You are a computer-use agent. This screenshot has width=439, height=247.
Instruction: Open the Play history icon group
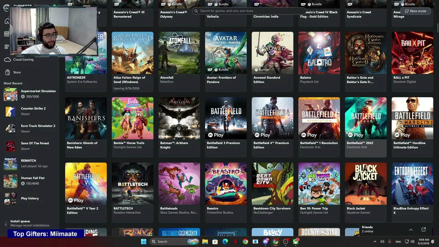pyautogui.click(x=10, y=198)
